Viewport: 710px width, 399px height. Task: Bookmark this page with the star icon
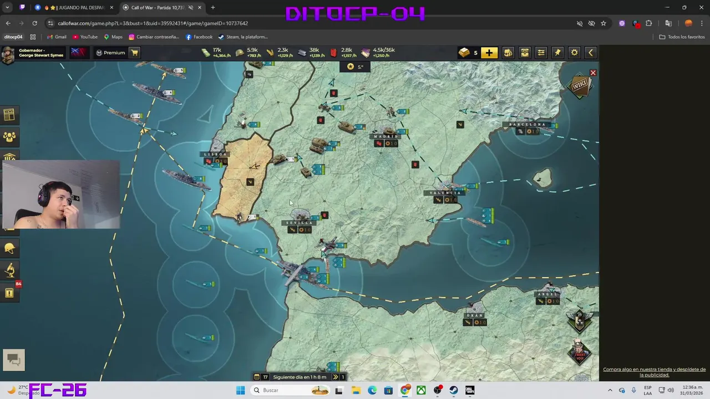click(603, 23)
